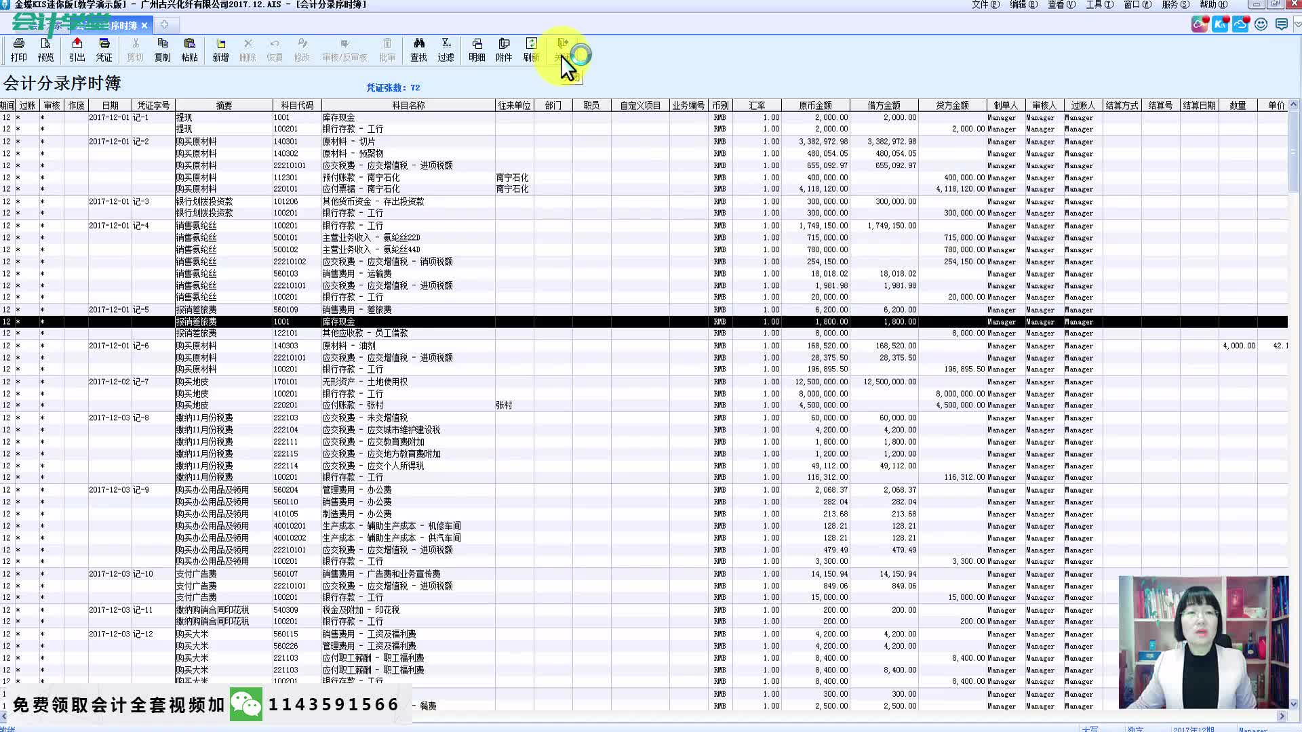Click the smiley face feedback icon
This screenshot has width=1302, height=732.
click(1261, 24)
